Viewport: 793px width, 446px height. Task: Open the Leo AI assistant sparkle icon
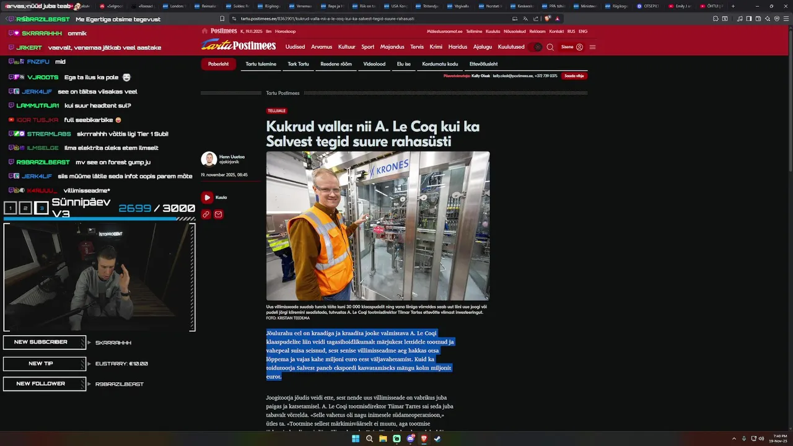pyautogui.click(x=767, y=19)
